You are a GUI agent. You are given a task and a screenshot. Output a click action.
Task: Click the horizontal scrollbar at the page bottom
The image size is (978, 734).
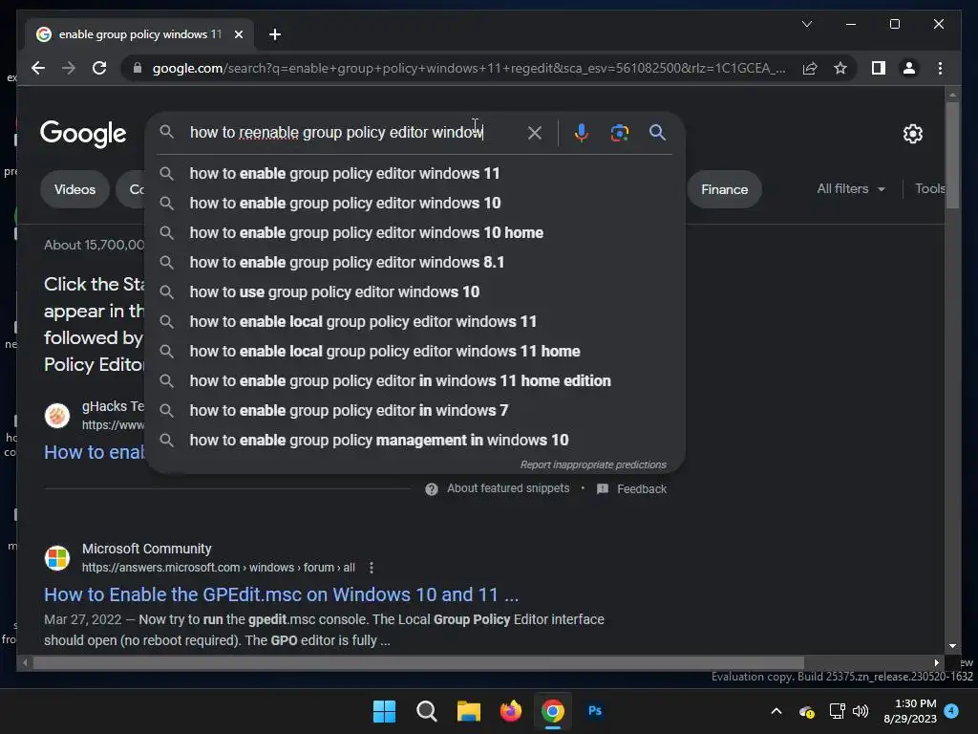(418, 662)
